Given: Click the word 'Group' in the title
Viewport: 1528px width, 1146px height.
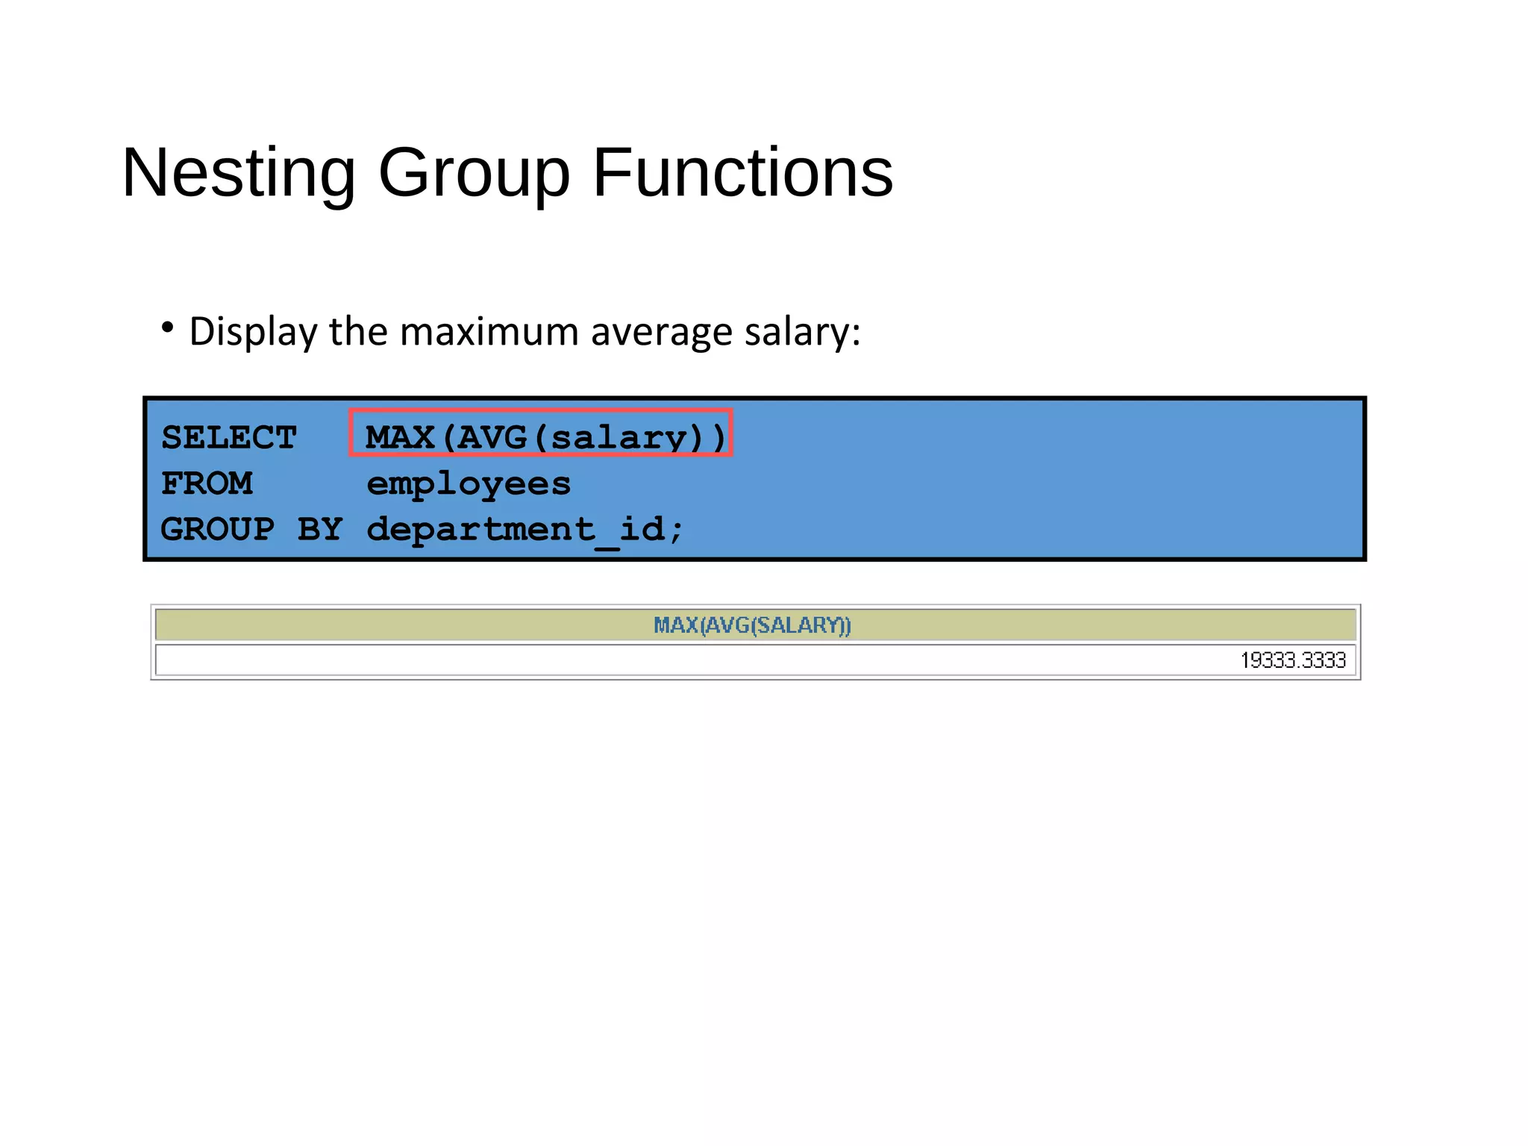Looking at the screenshot, I should [474, 173].
